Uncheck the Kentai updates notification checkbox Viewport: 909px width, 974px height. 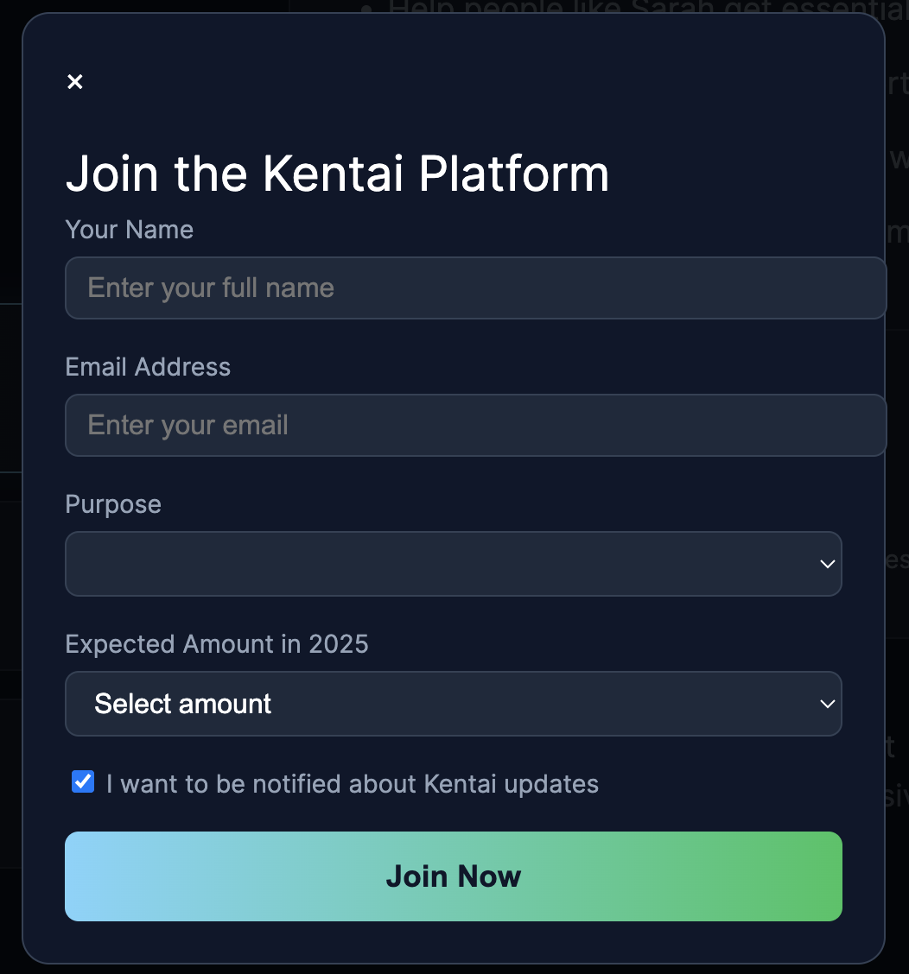point(83,782)
